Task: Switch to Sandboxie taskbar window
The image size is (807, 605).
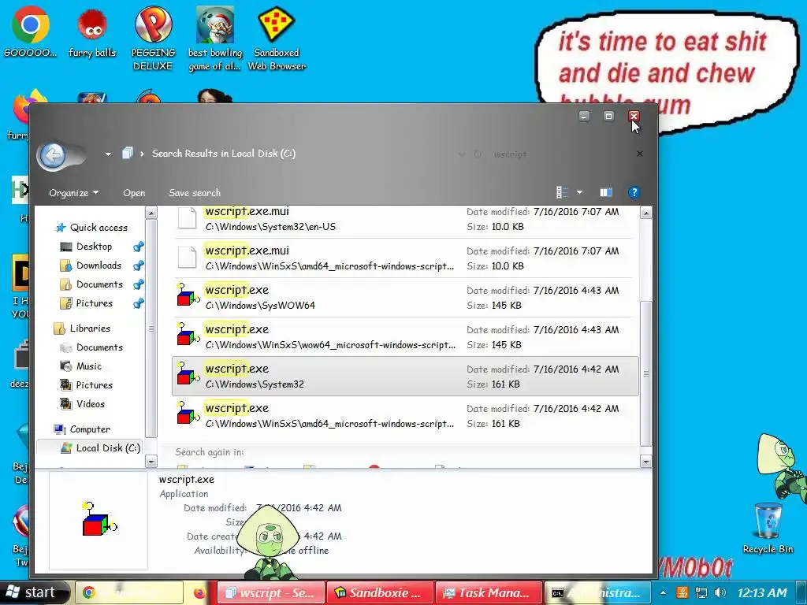Action: [x=381, y=592]
